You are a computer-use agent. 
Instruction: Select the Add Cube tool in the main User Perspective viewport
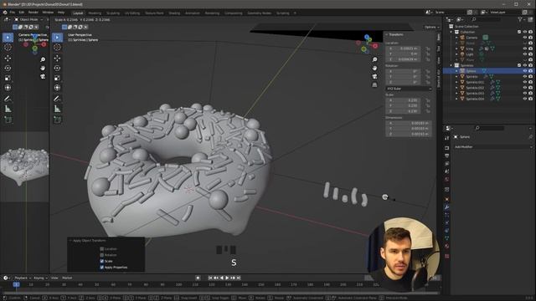point(57,120)
